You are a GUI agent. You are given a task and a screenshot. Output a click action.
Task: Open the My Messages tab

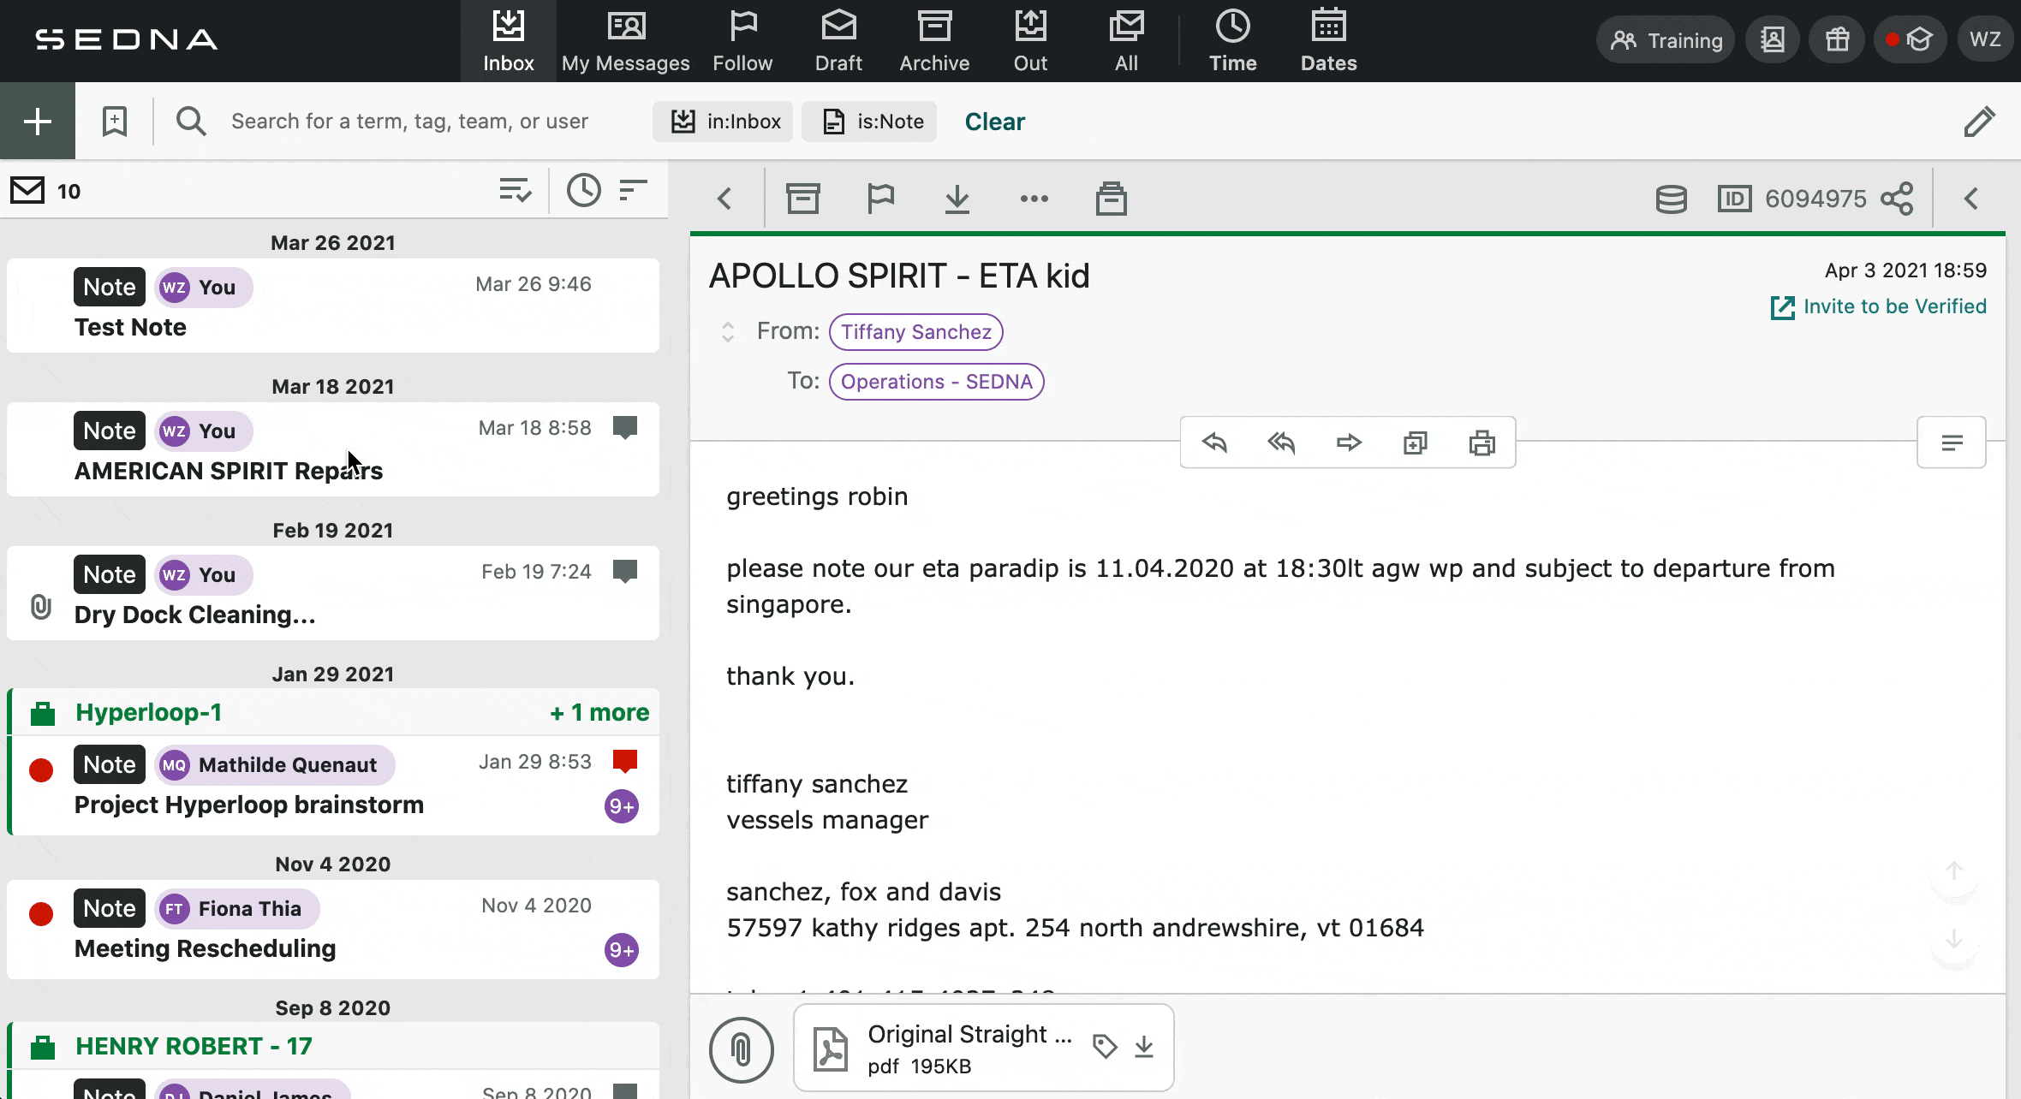click(626, 41)
